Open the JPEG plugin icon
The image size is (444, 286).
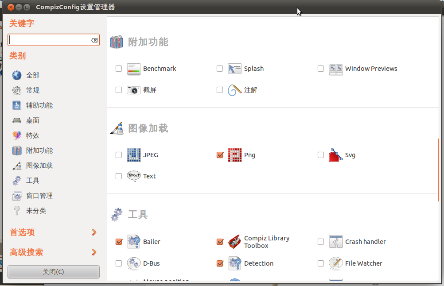click(x=134, y=155)
